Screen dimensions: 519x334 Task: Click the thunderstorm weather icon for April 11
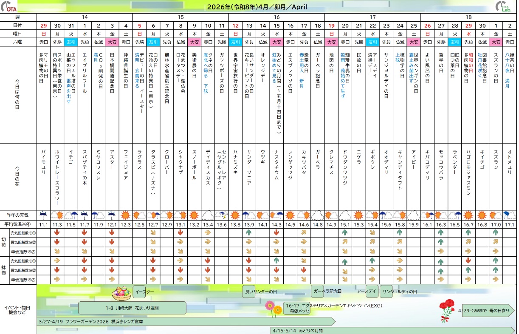tap(222, 215)
